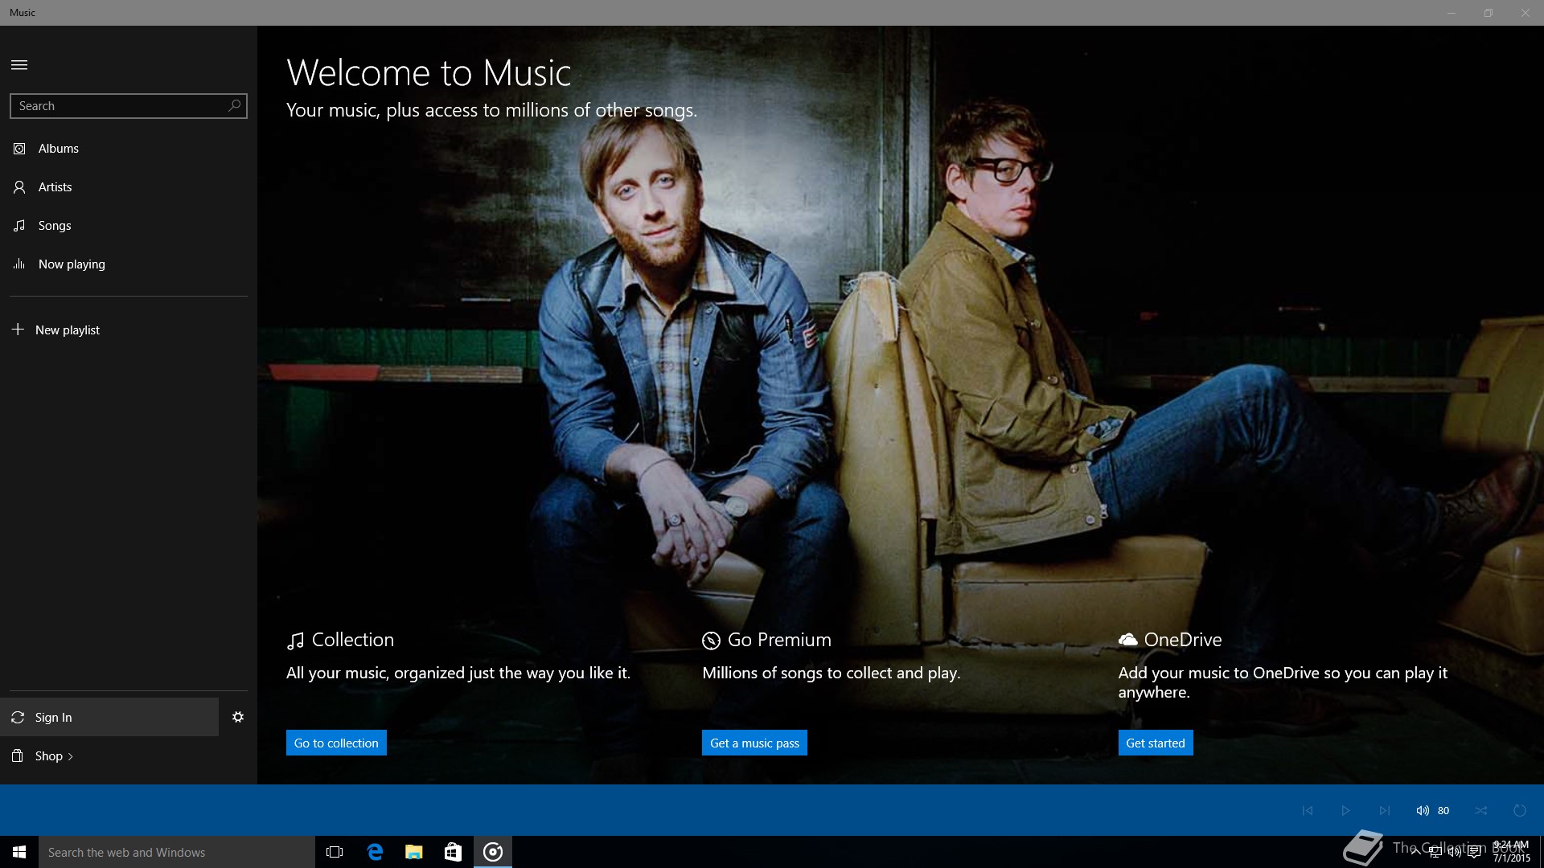
Task: Open Task View on the taskbar
Action: 335,852
